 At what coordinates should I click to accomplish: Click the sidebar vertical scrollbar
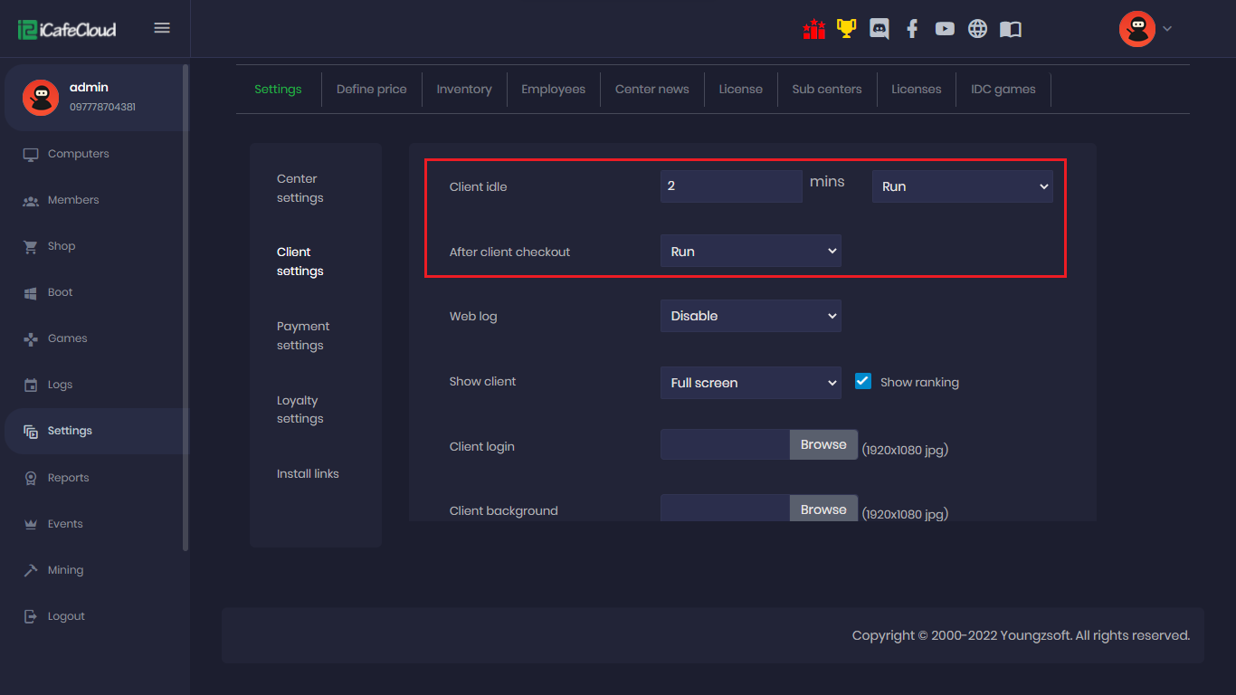(185, 308)
